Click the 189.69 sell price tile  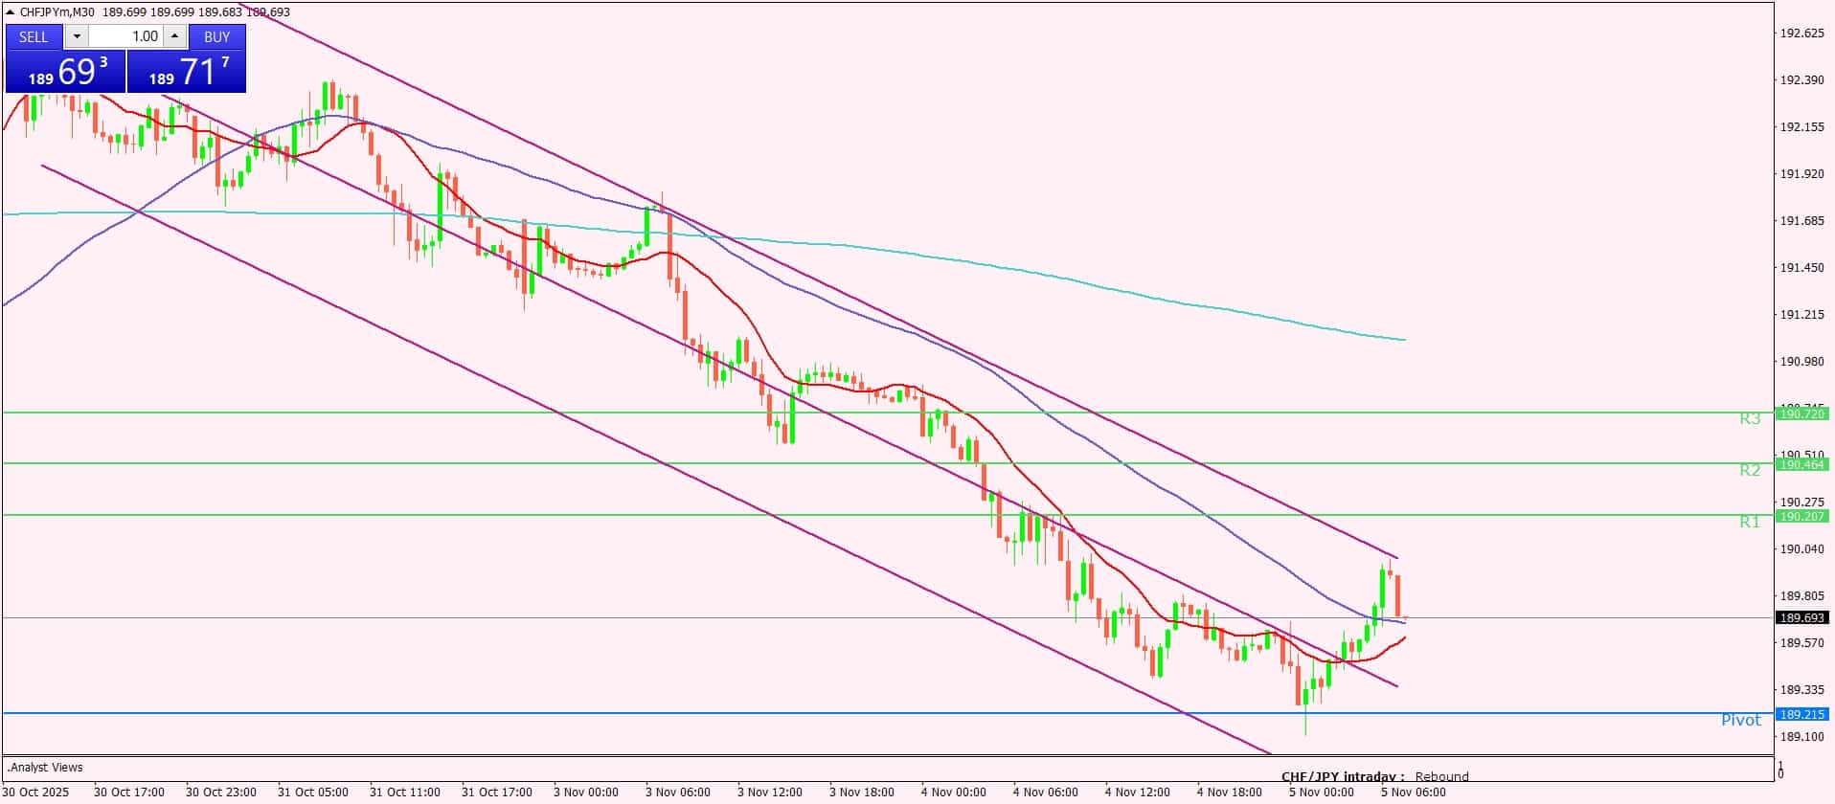click(x=65, y=72)
